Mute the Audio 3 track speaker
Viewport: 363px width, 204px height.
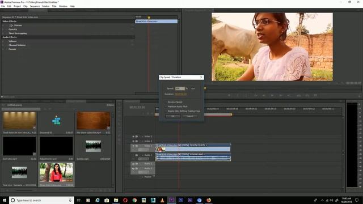point(133,169)
